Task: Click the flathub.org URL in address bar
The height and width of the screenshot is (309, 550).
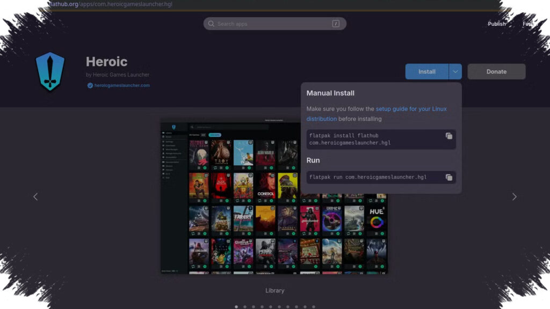Action: point(111,4)
